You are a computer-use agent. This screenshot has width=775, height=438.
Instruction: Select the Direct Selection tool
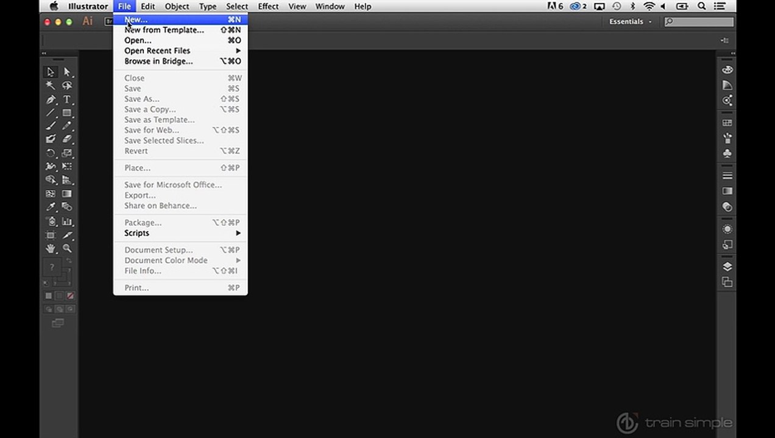67,72
